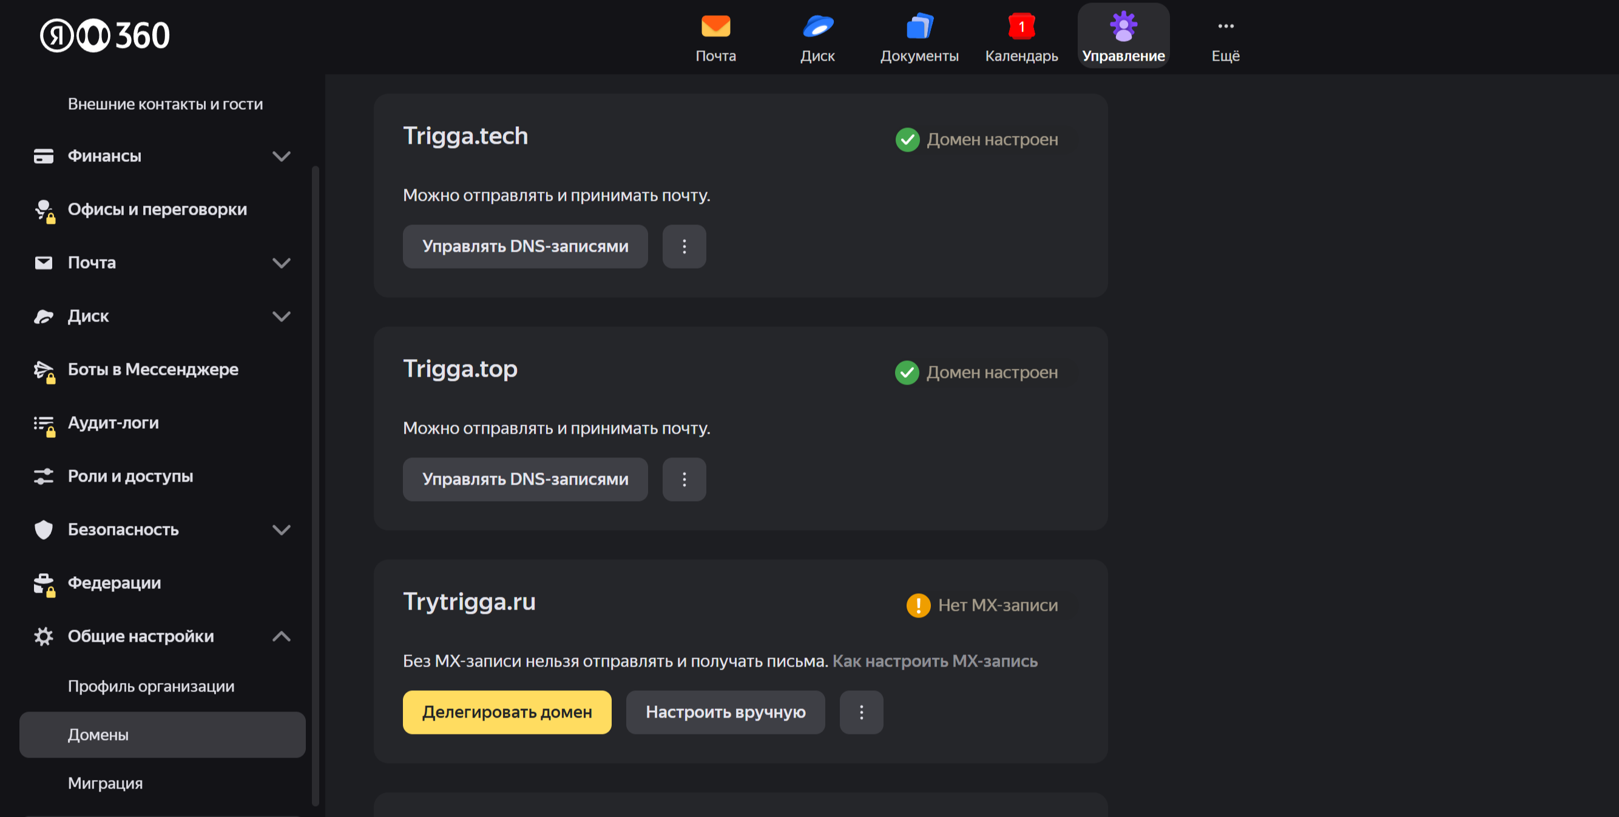Viewport: 1619px width, 817px height.
Task: Manage DNS records for Trigga.top
Action: [525, 479]
